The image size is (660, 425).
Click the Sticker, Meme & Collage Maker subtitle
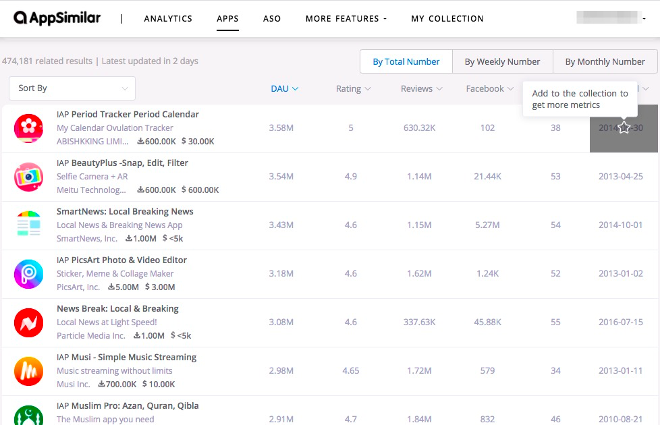coord(115,274)
